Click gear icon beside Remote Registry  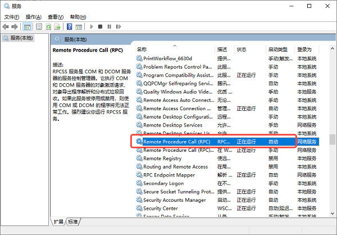click(139, 158)
